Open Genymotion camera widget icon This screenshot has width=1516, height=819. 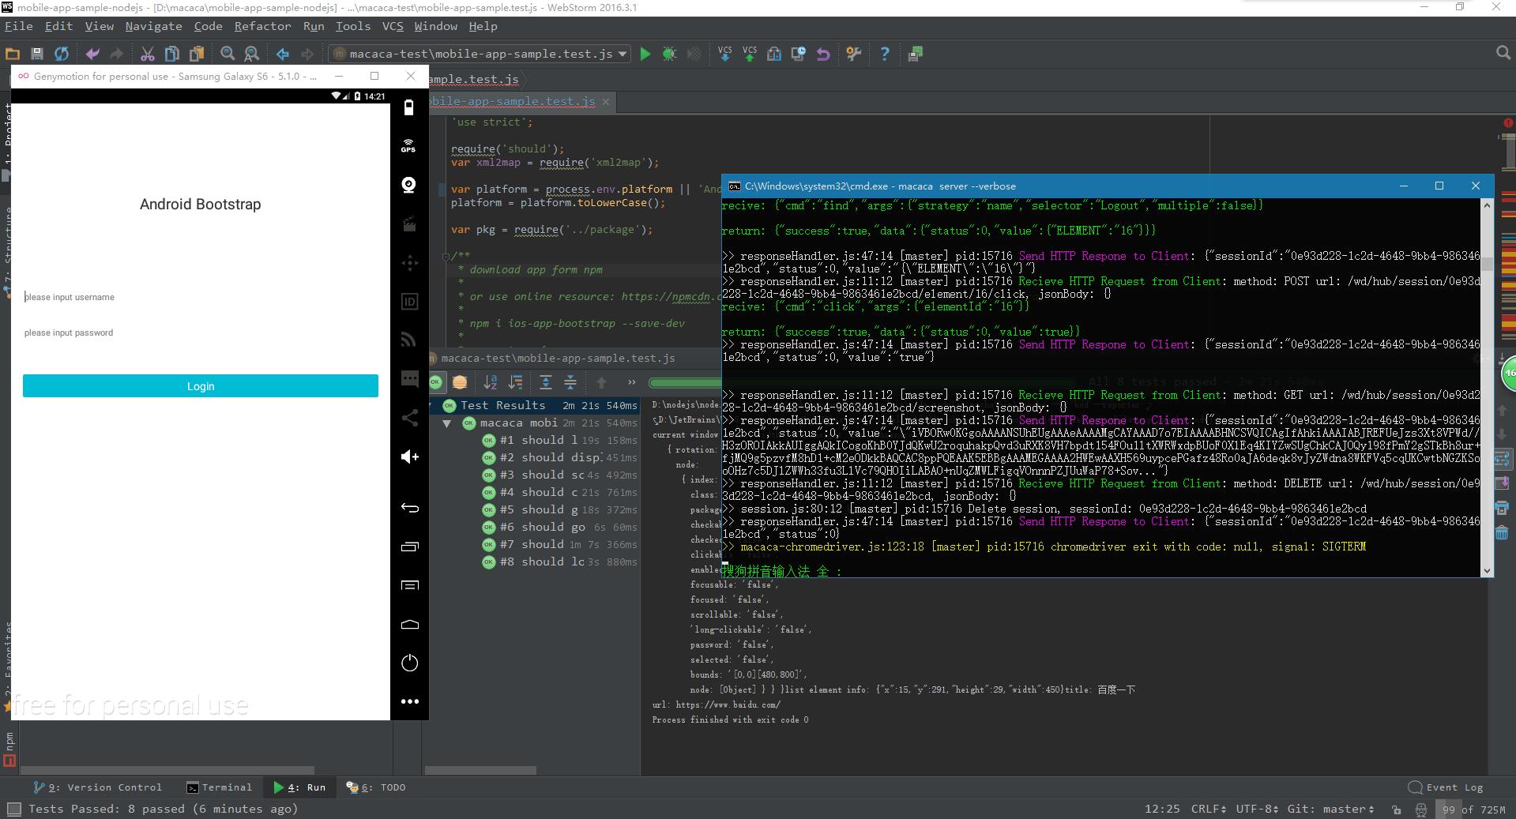[408, 185]
